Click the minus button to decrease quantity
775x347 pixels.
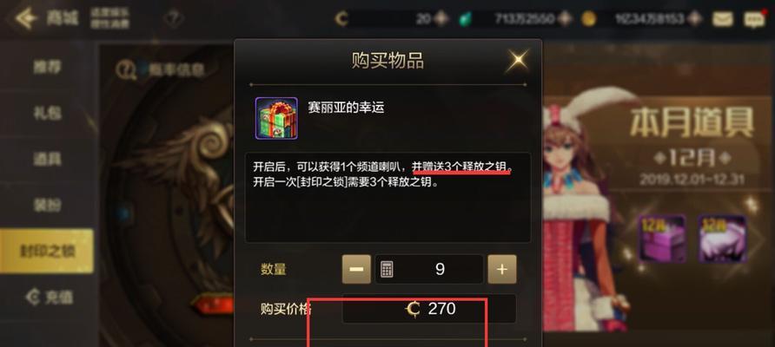click(356, 269)
